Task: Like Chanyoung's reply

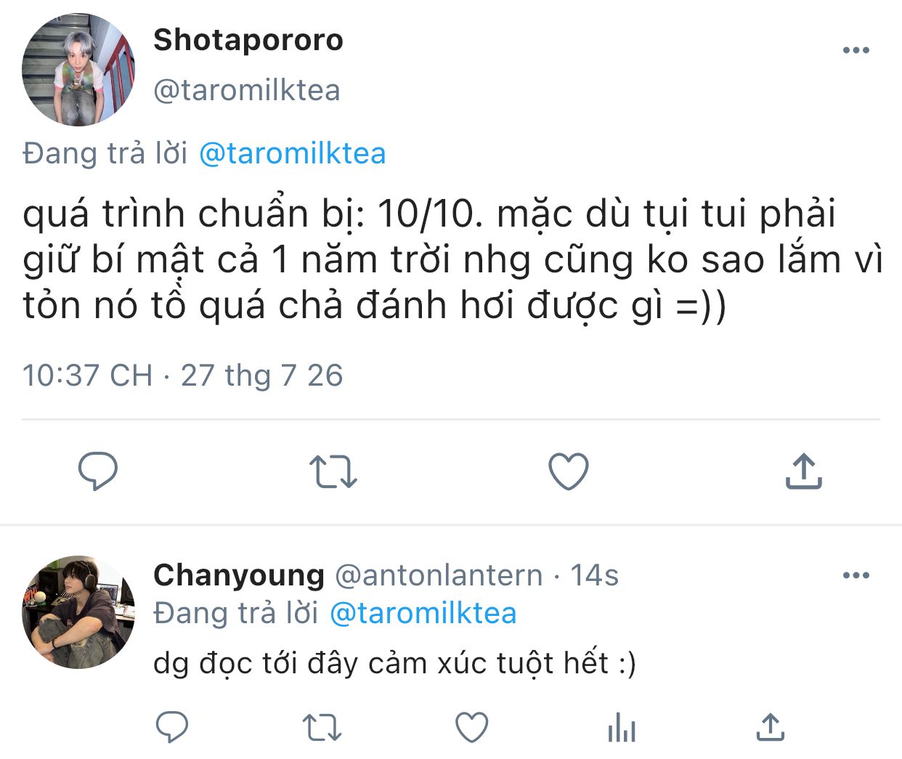Action: click(471, 727)
